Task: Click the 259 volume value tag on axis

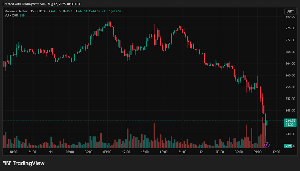Action: [289, 146]
